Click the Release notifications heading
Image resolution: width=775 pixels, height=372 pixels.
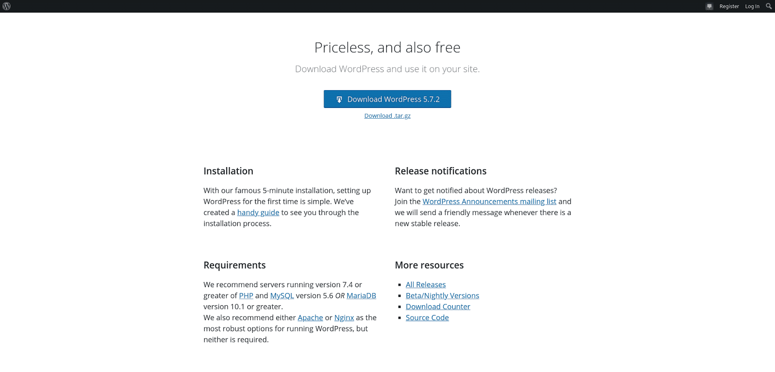pyautogui.click(x=441, y=171)
